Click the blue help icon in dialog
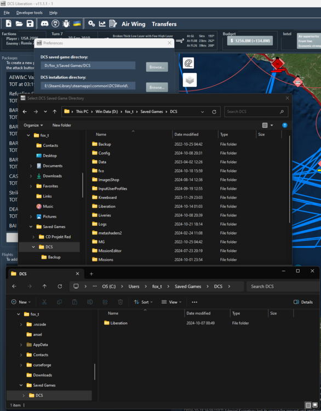This screenshot has height=411, width=321. click(285, 125)
